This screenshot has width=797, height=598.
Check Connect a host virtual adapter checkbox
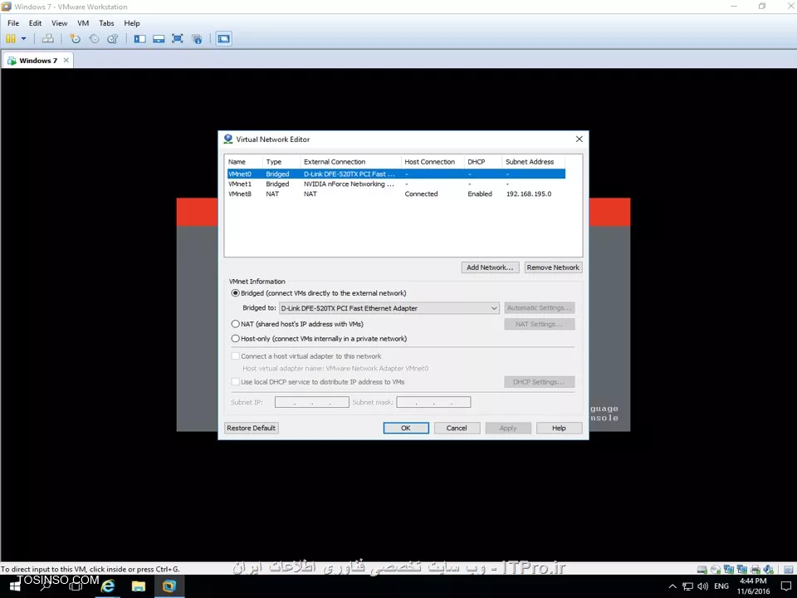pyautogui.click(x=235, y=356)
